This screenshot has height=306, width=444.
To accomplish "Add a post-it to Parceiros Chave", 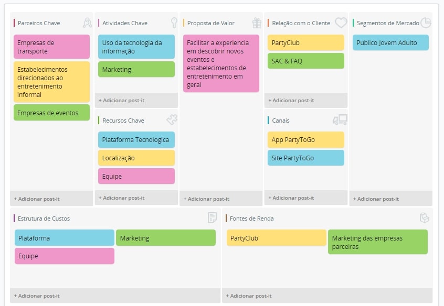I will pos(37,199).
